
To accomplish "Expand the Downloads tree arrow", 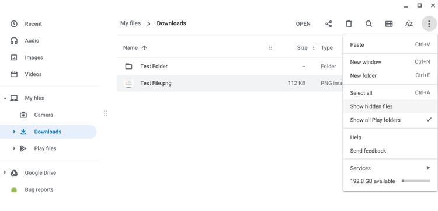I will (x=14, y=132).
